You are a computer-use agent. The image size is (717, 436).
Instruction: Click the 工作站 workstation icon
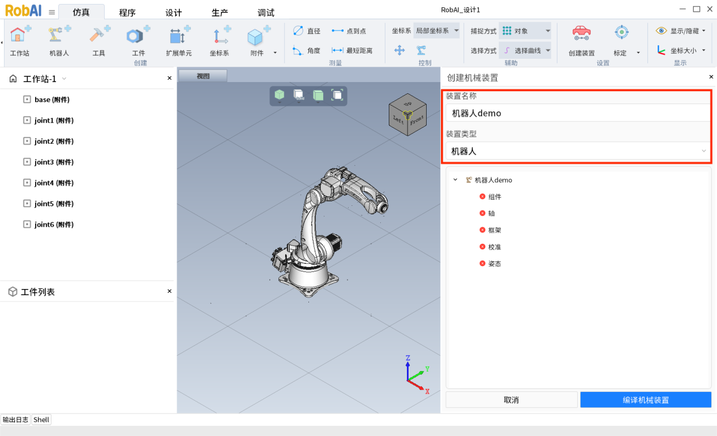[20, 35]
